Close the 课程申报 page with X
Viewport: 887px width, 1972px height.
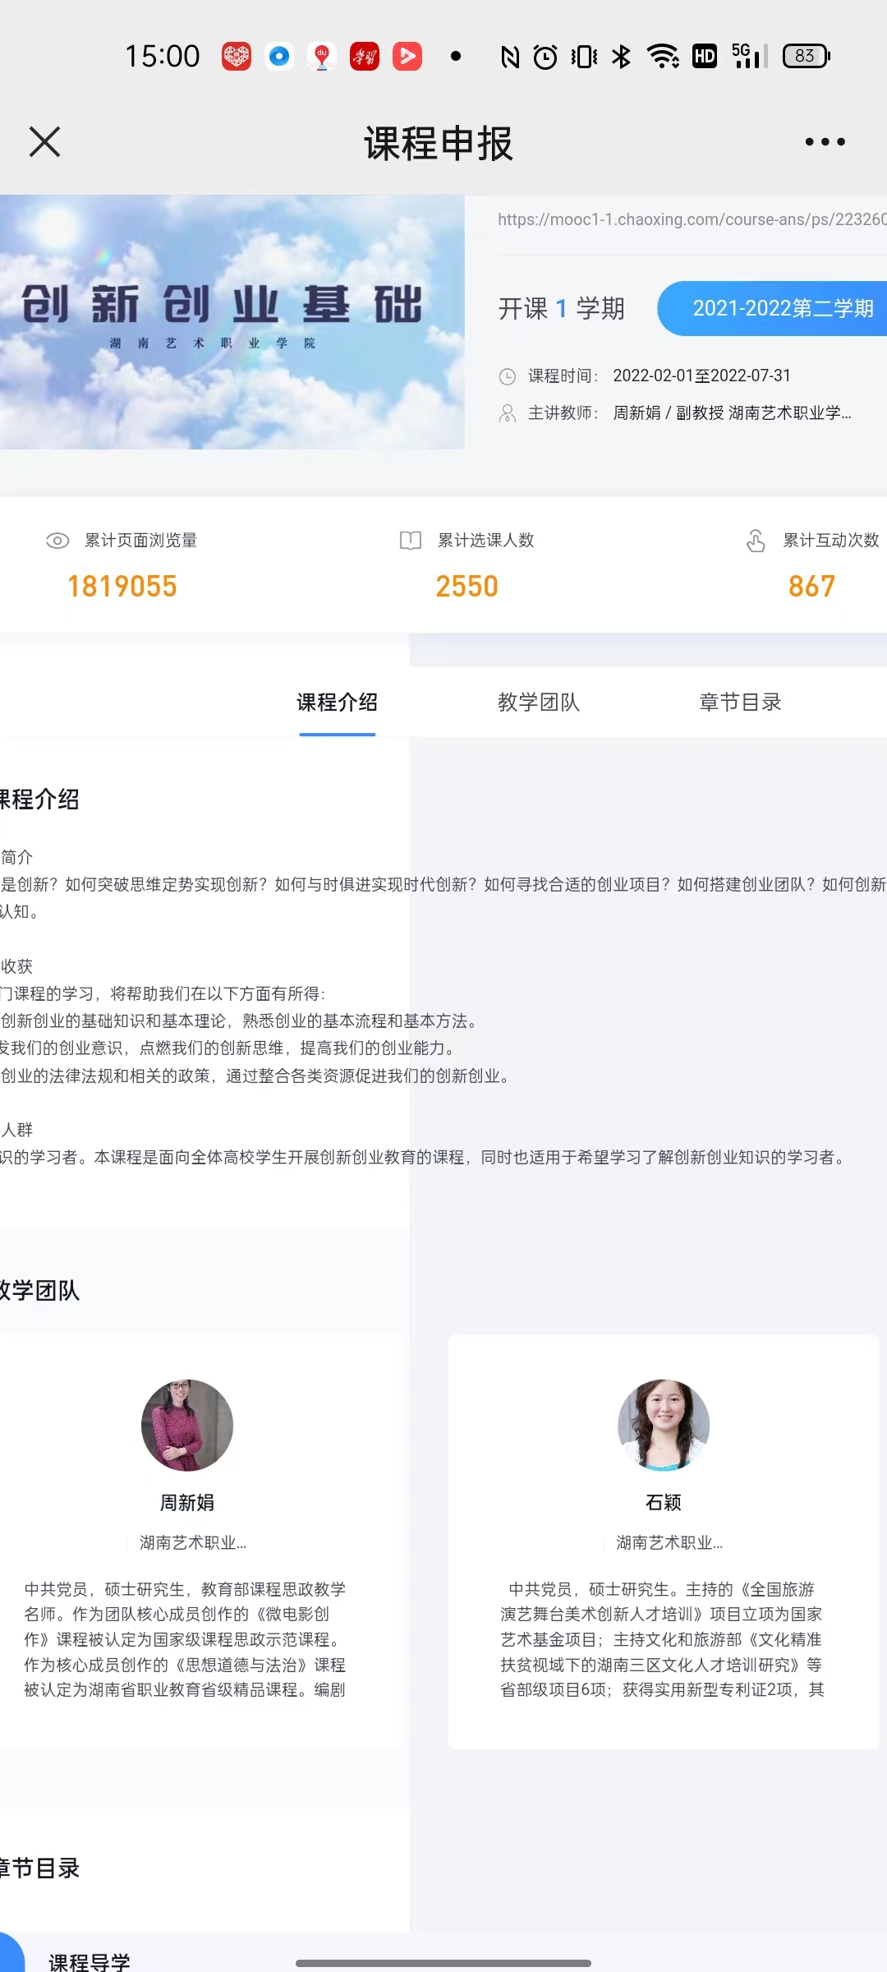tap(45, 142)
